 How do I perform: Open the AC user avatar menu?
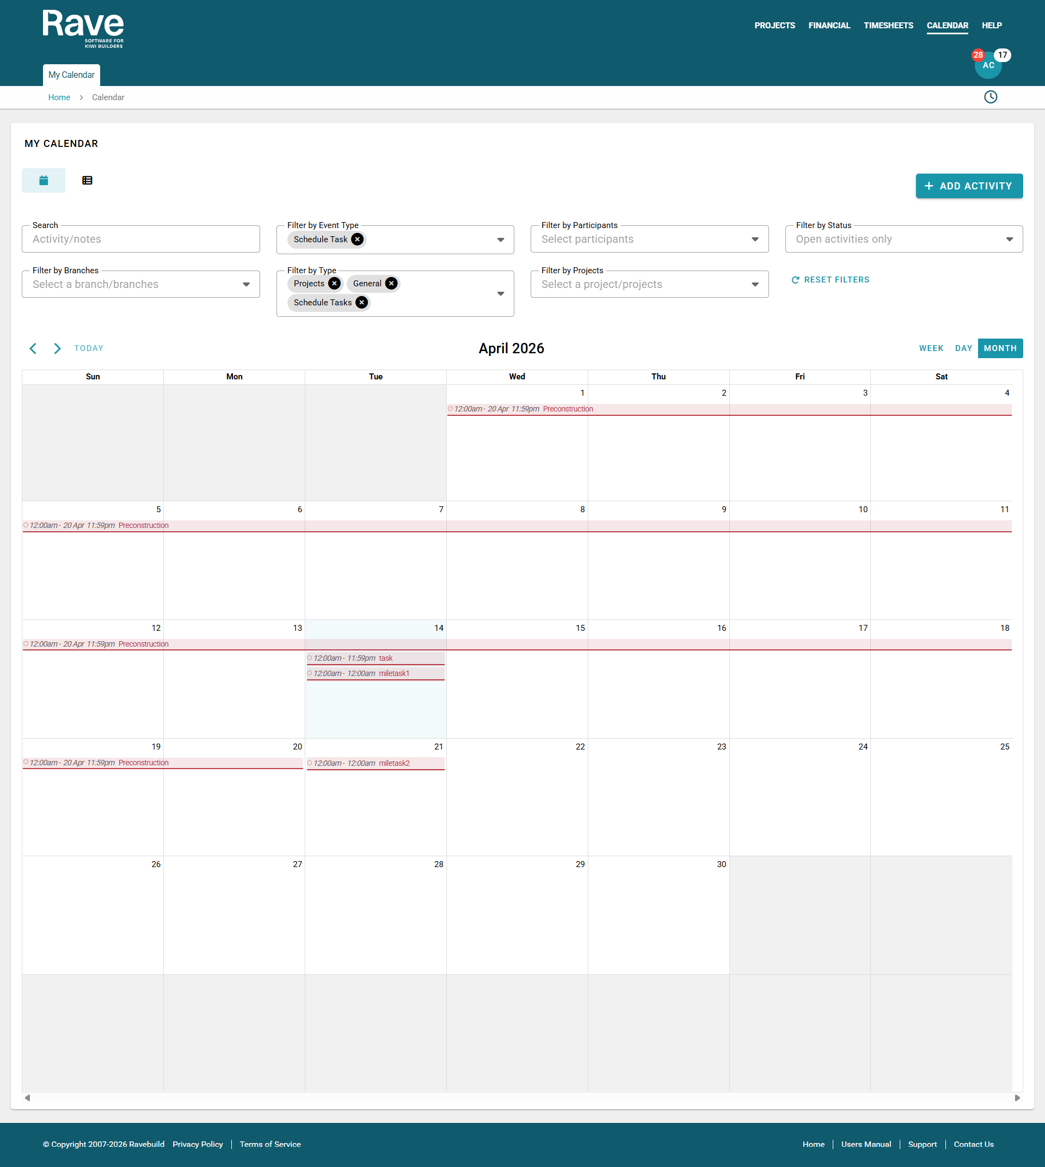tap(988, 65)
